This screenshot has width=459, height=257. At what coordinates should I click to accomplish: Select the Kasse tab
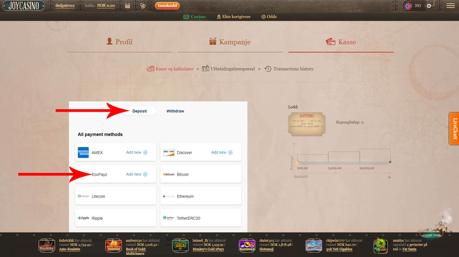pyautogui.click(x=341, y=42)
